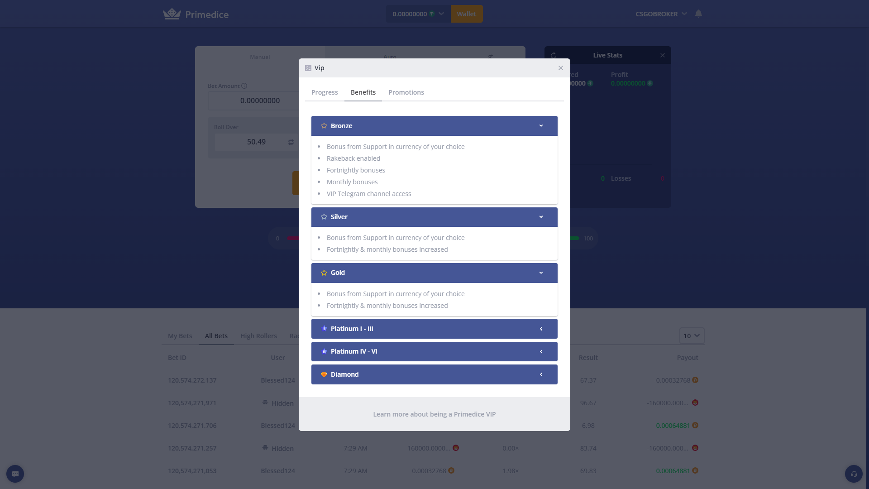This screenshot has height=489, width=869.
Task: Collapse the Gold section chevron
Action: [541, 273]
